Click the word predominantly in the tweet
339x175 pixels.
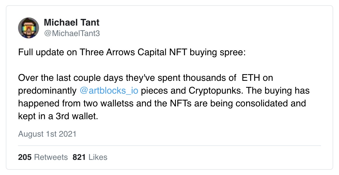[x=47, y=91]
